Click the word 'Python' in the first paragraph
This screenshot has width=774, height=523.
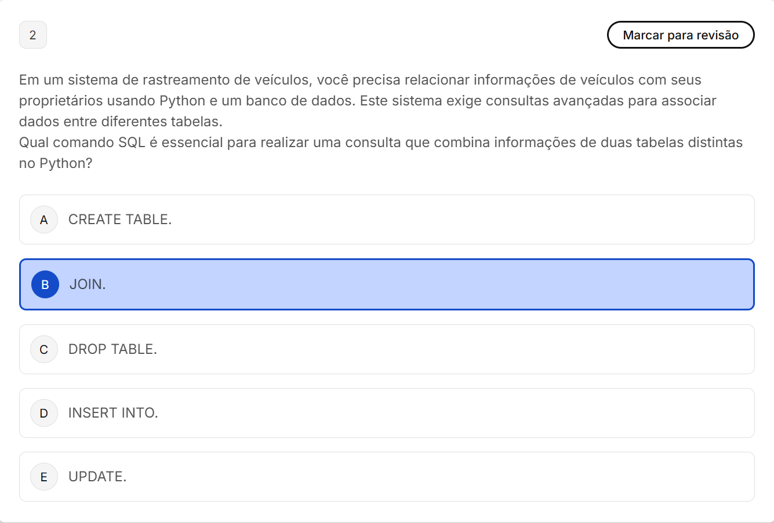pyautogui.click(x=183, y=101)
